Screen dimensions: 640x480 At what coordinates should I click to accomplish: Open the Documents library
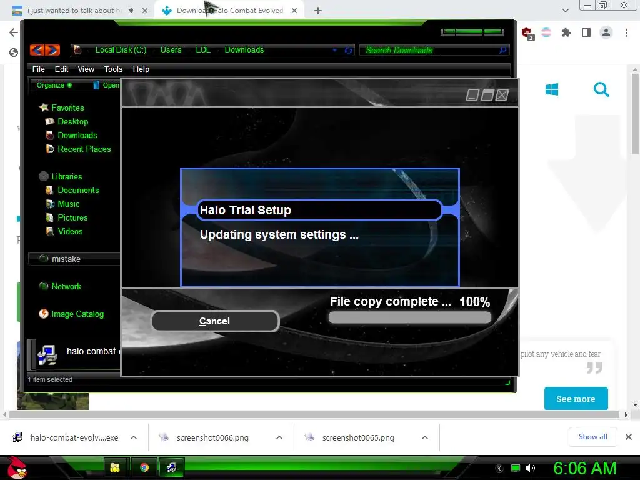[x=72, y=190]
